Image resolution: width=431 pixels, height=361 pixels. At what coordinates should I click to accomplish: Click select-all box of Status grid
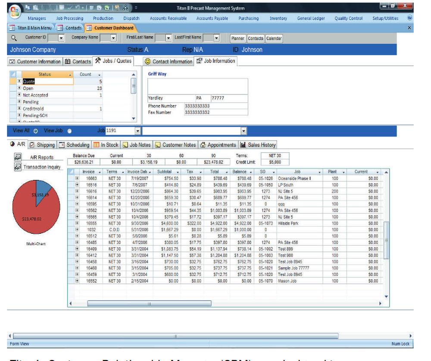12,74
